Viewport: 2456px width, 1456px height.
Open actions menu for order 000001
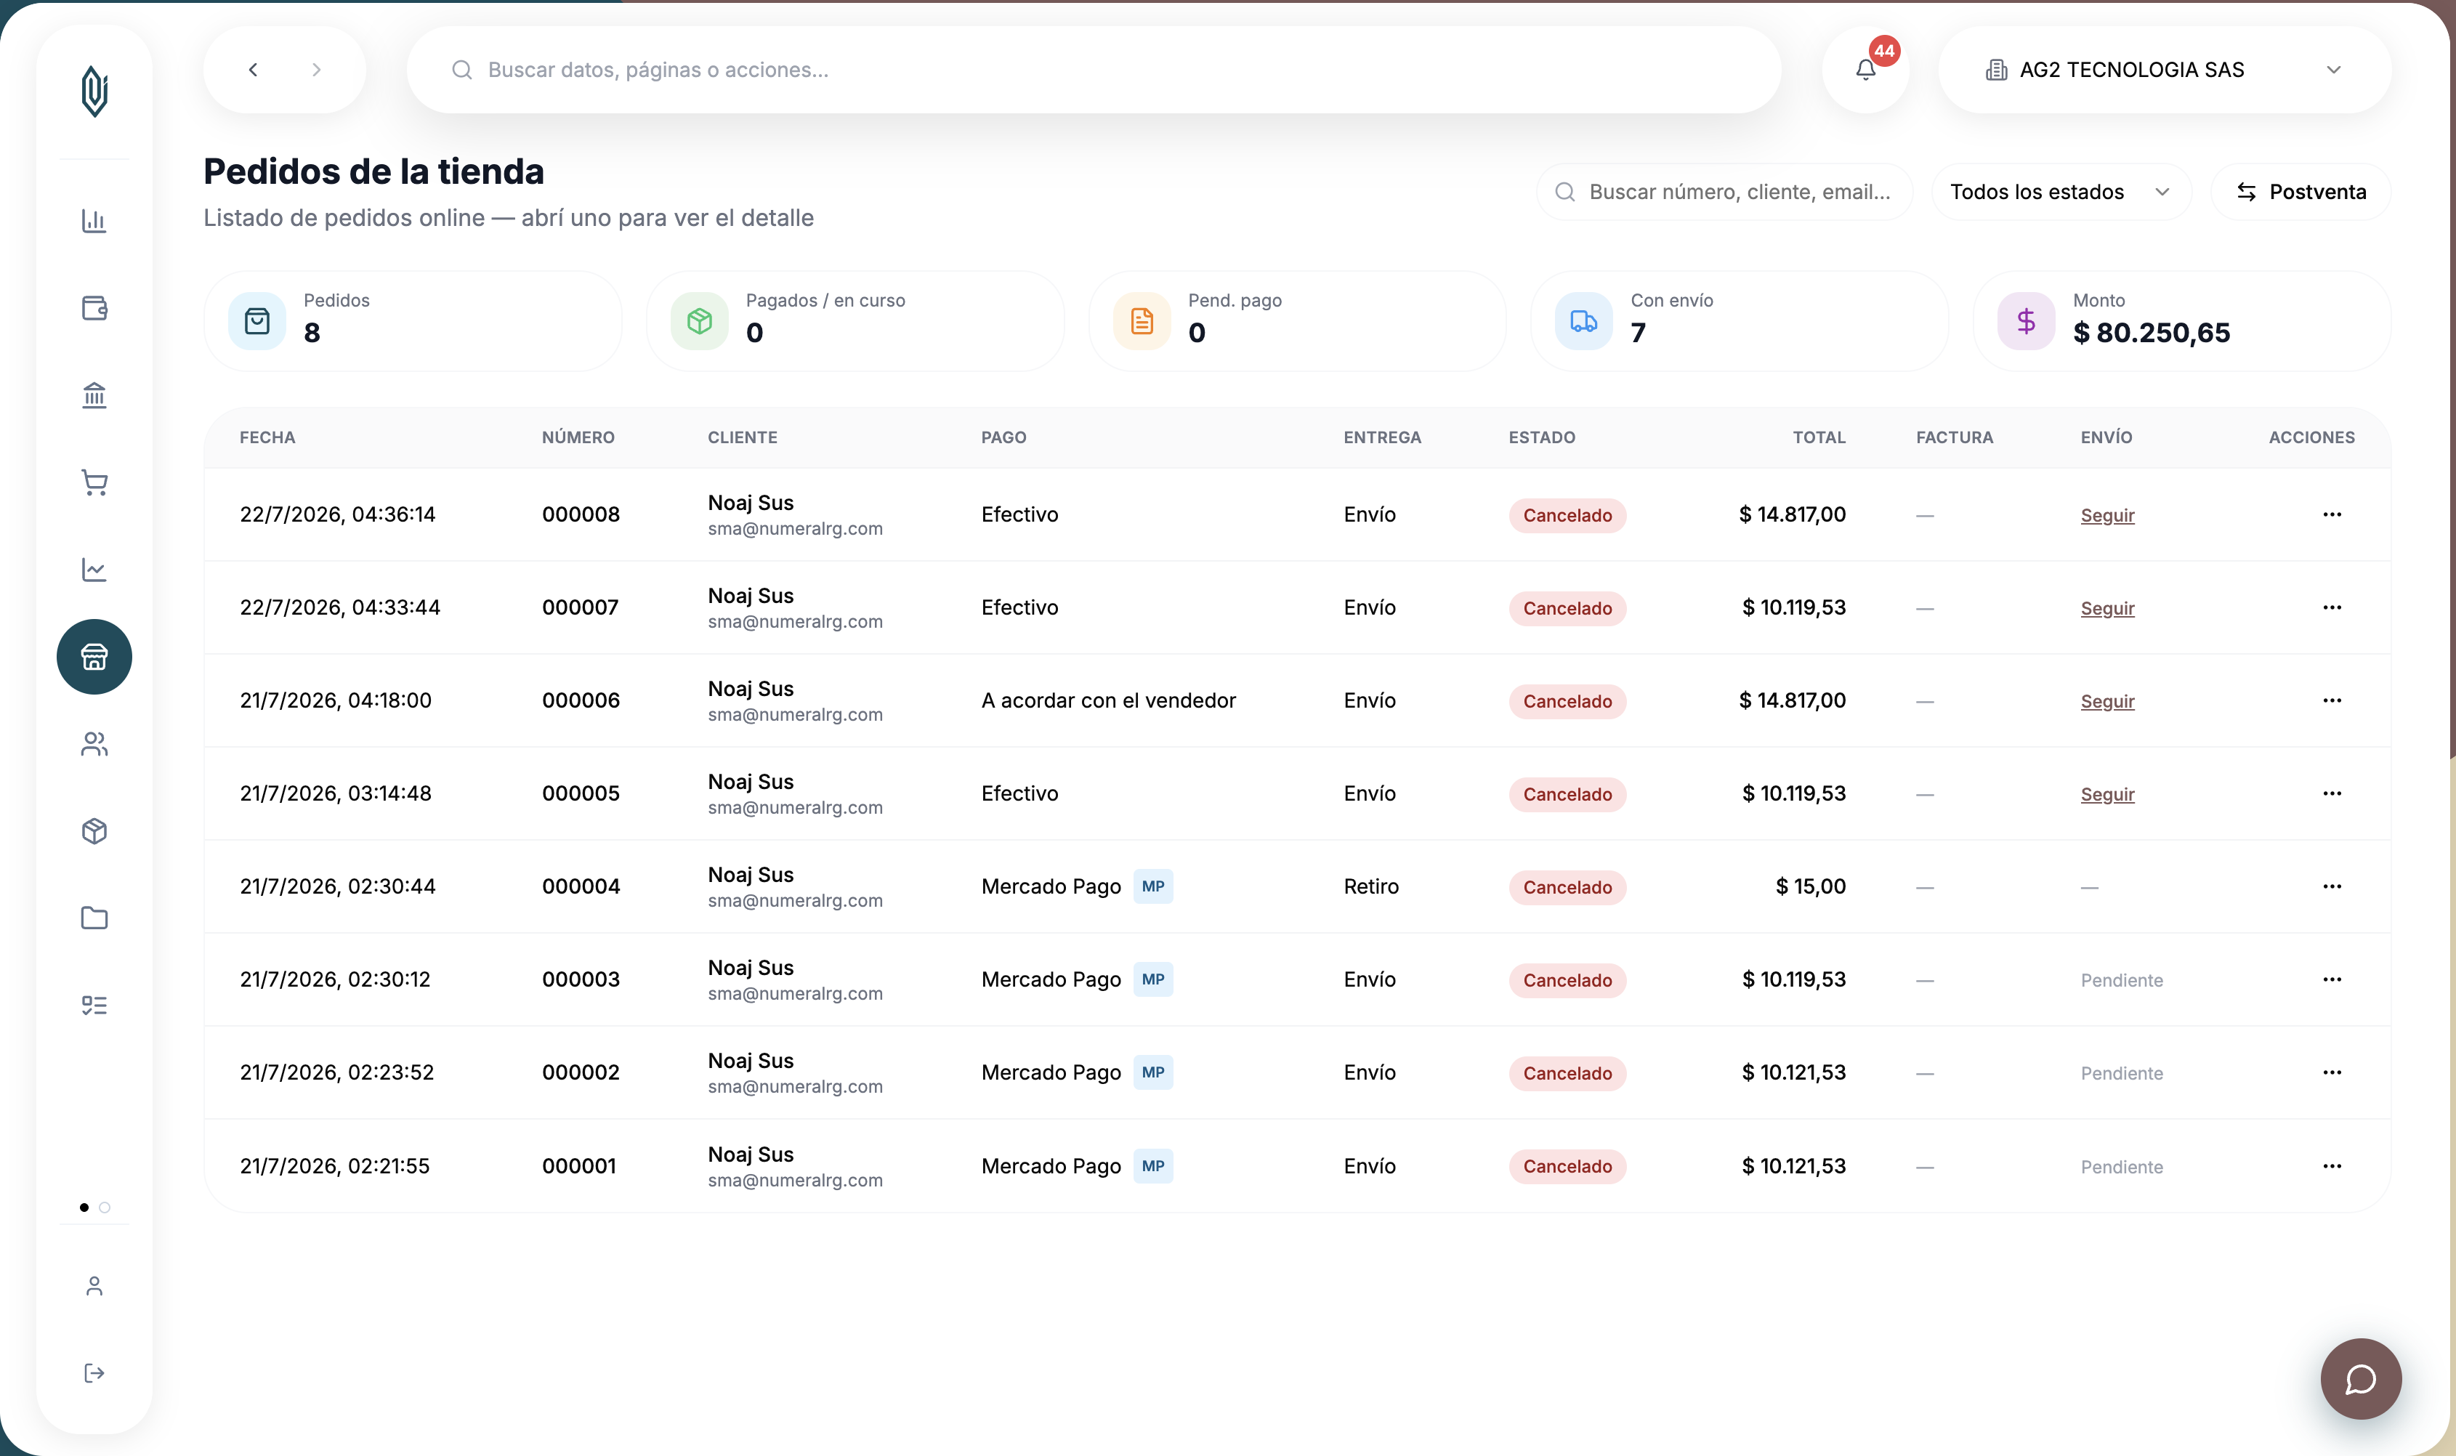click(x=2332, y=1165)
